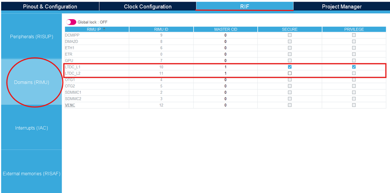
Task: Switch to Pinout & Configuration tab
Action: (x=50, y=7)
